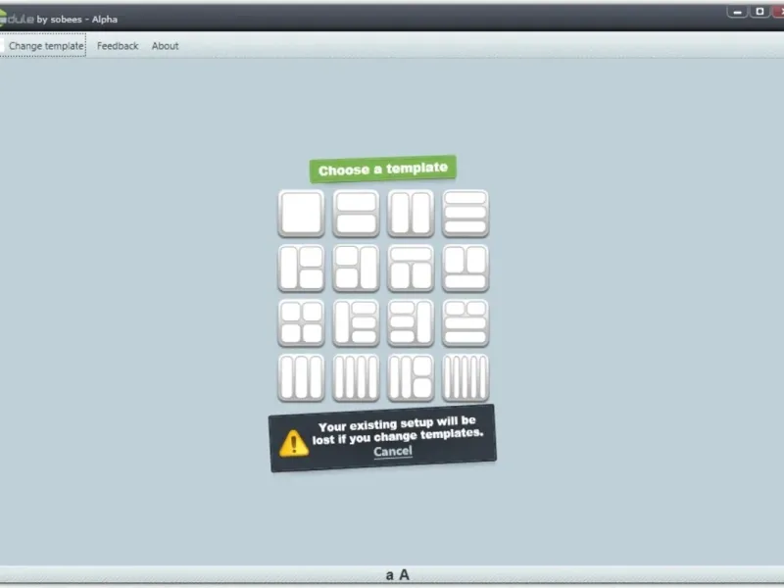Select template with two columns plus two stacked right panes
Image resolution: width=784 pixels, height=588 pixels.
tap(411, 378)
